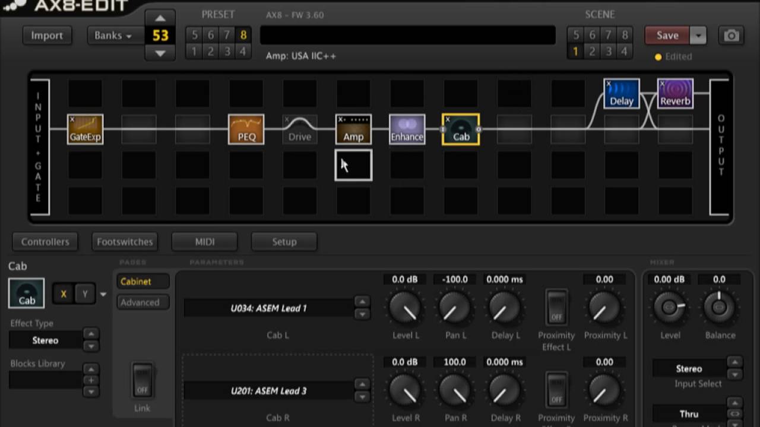This screenshot has width=760, height=427.
Task: Click the preset name field
Action: point(408,35)
